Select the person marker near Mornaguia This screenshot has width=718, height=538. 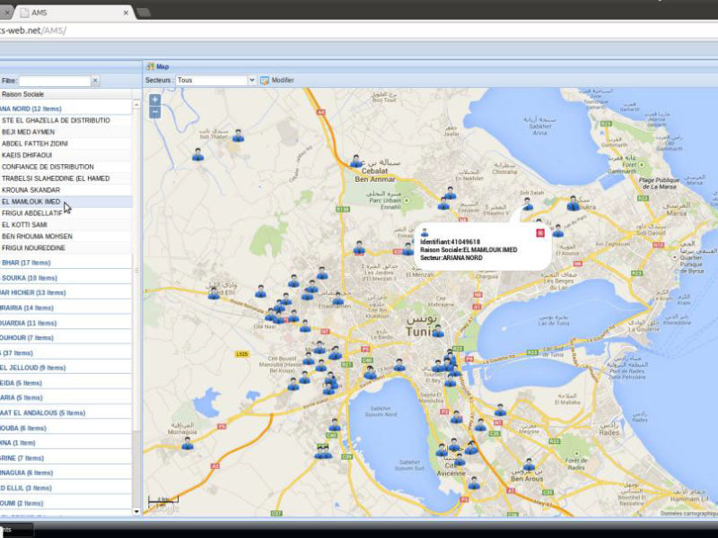[188, 443]
